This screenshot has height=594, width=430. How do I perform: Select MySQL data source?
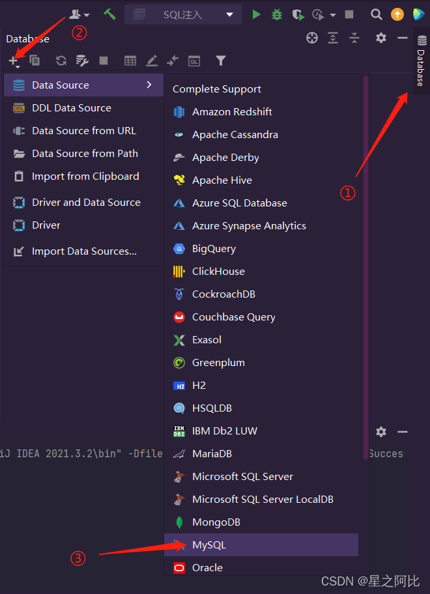[x=261, y=544]
